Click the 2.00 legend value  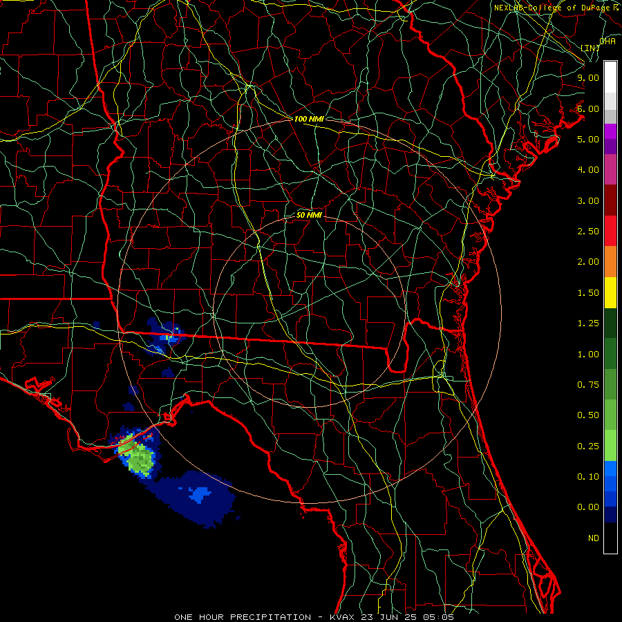pyautogui.click(x=588, y=262)
